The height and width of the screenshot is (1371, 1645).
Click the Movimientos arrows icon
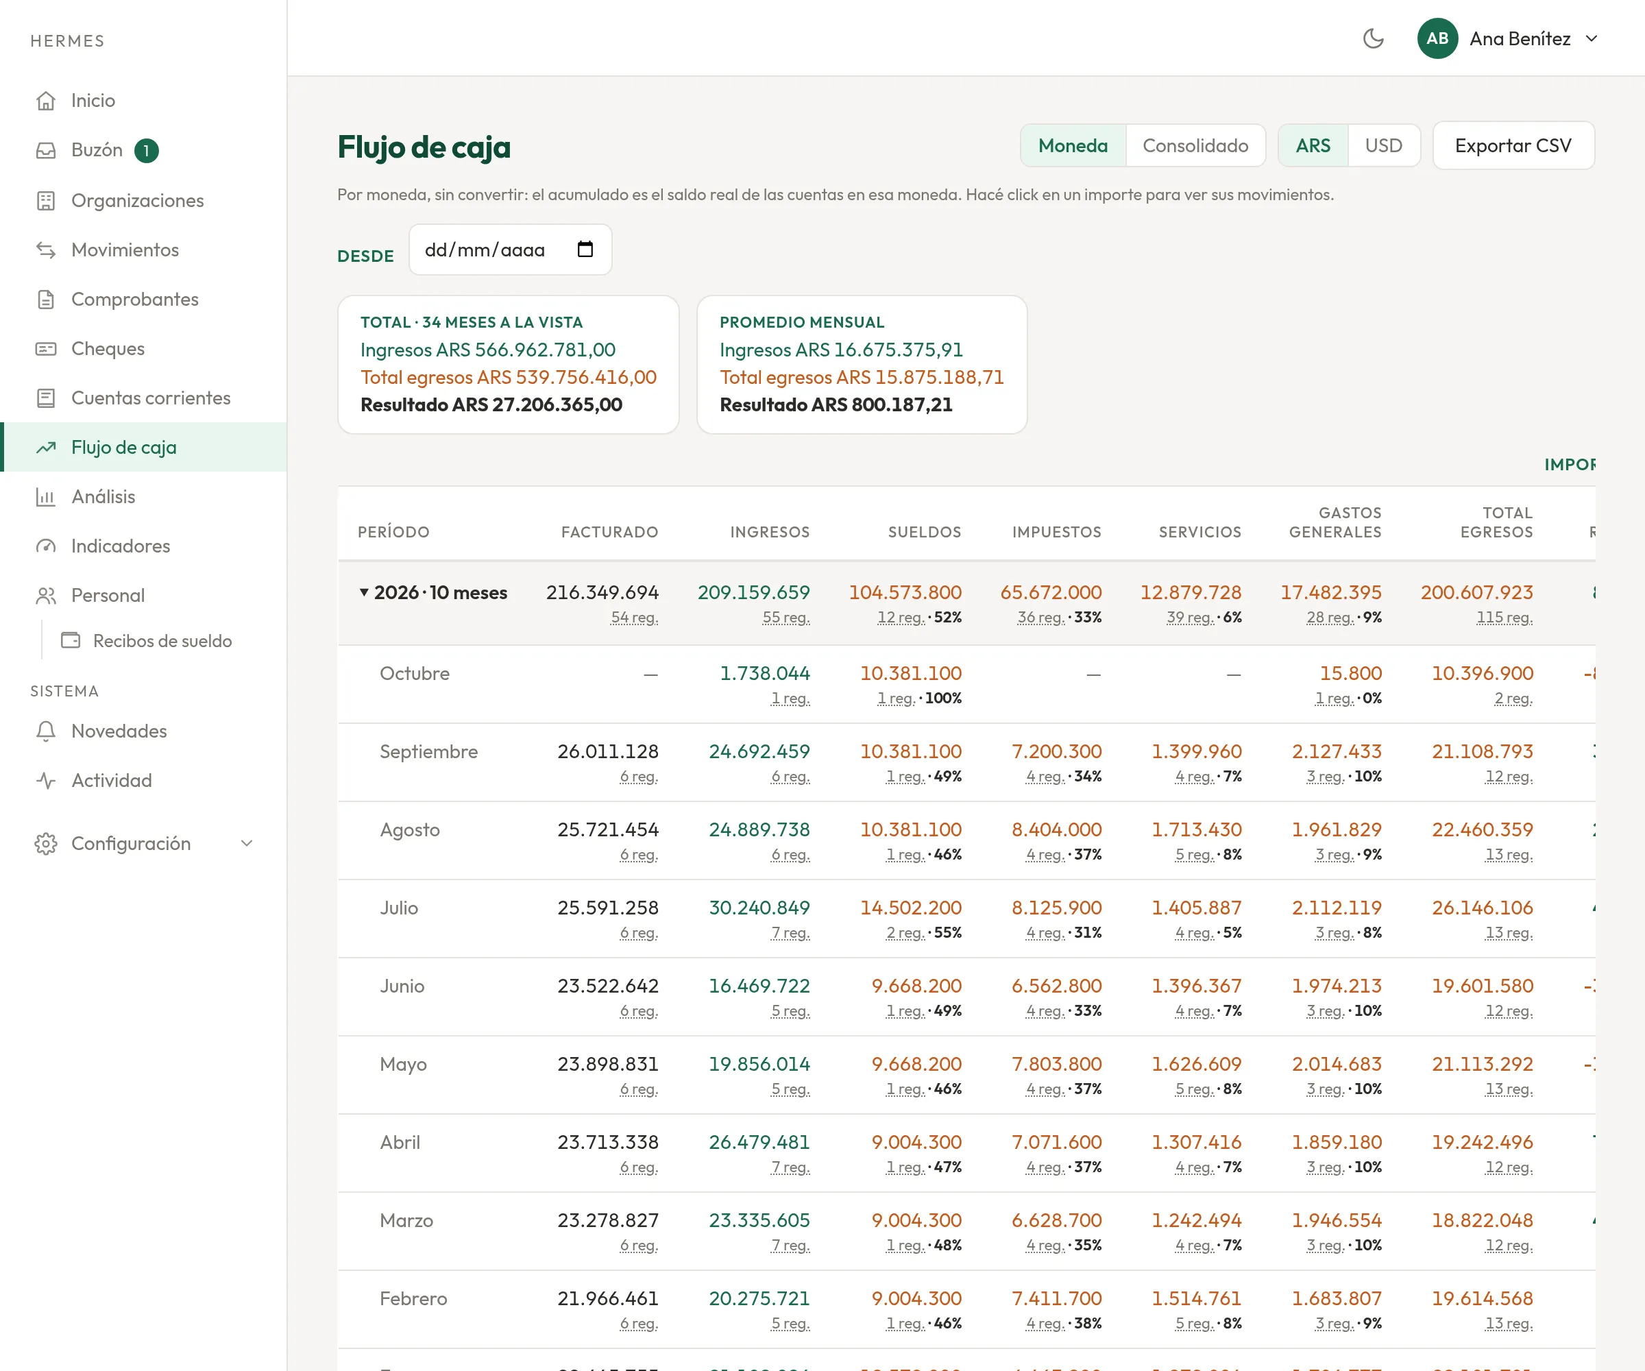(x=46, y=251)
